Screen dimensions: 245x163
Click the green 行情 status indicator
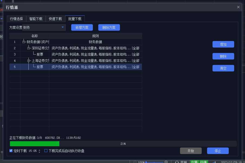tap(203, 162)
